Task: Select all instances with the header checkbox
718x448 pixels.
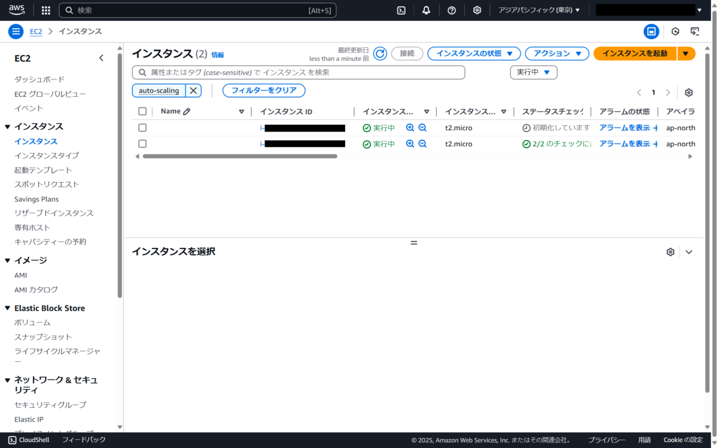Action: pyautogui.click(x=142, y=111)
